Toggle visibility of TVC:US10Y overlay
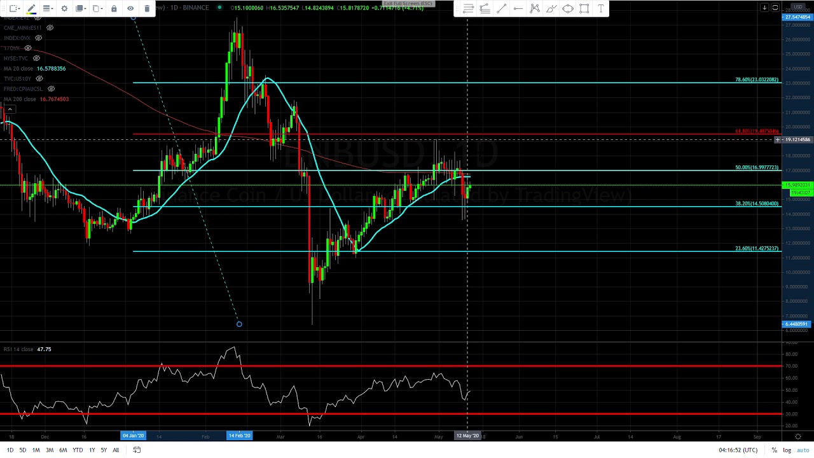 39,79
